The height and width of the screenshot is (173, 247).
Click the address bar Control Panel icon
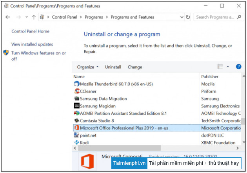coord(42,17)
